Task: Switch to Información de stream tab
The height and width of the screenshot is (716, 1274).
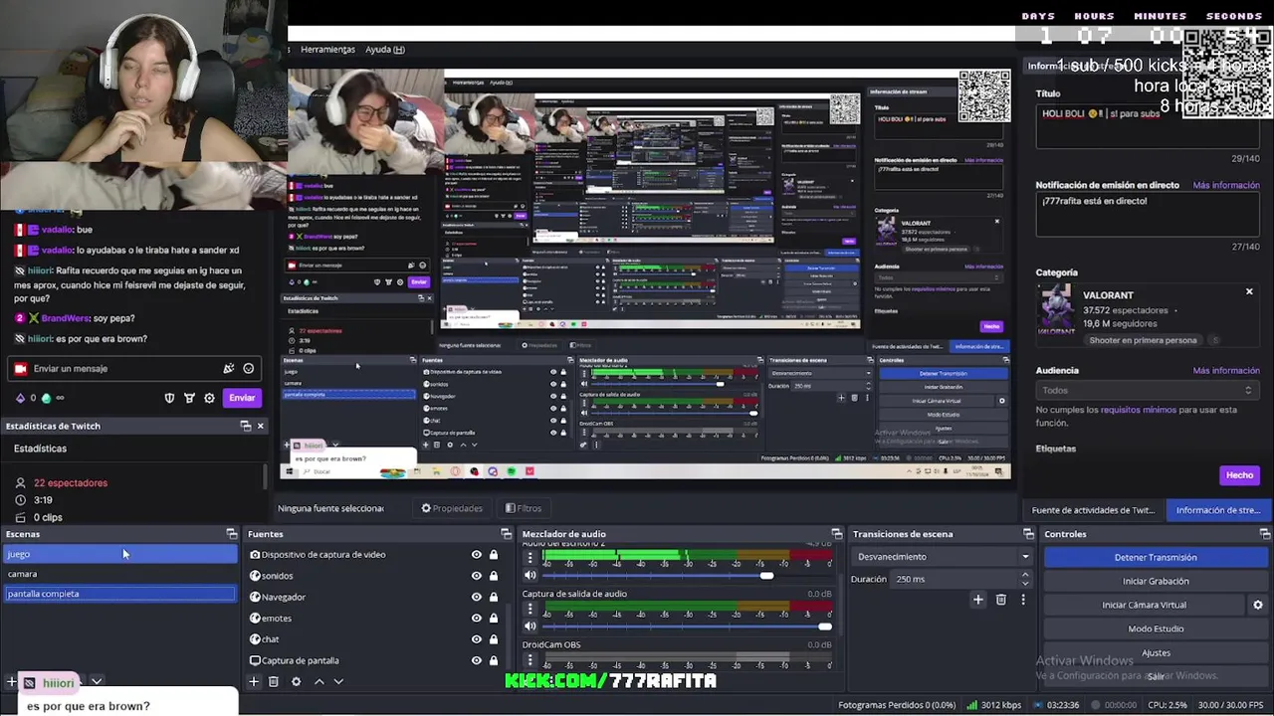Action: [x=1217, y=510]
